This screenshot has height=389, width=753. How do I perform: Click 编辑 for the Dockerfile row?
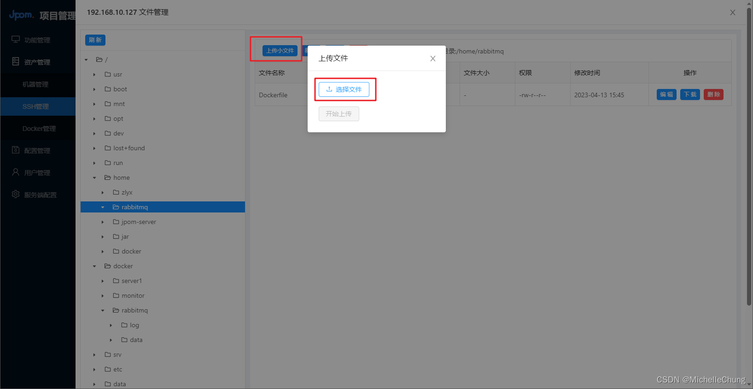[x=666, y=94]
